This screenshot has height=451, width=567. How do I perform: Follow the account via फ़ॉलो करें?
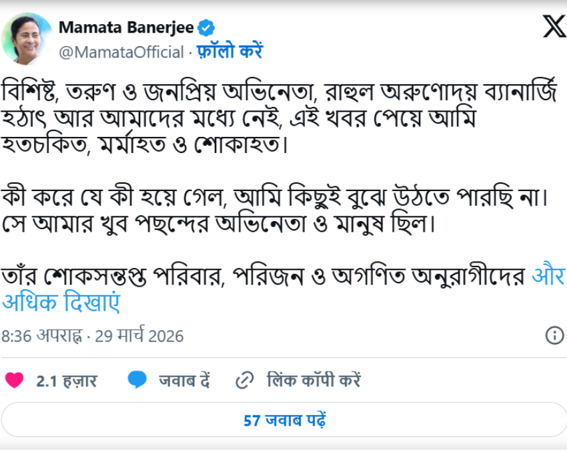coord(227,51)
